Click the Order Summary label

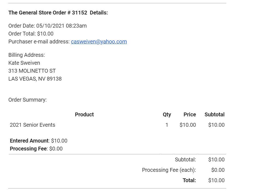tap(28, 100)
